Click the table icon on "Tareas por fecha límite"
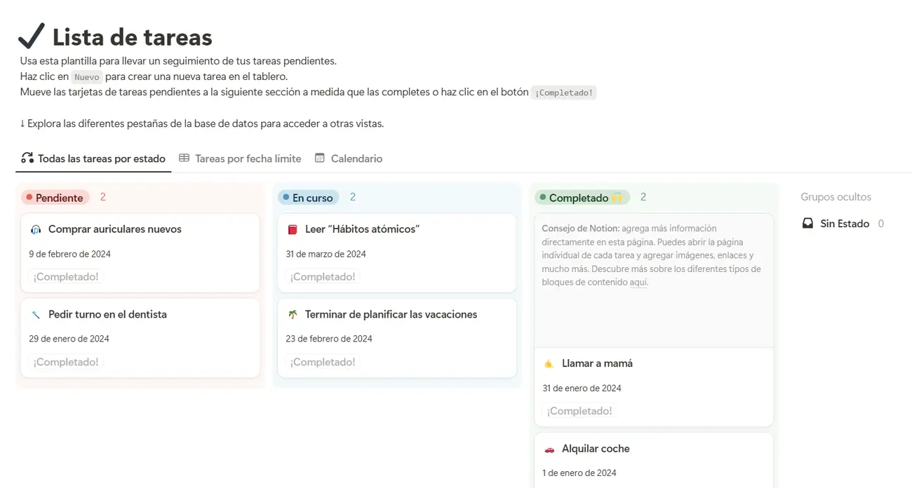This screenshot has width=912, height=488. coord(183,158)
